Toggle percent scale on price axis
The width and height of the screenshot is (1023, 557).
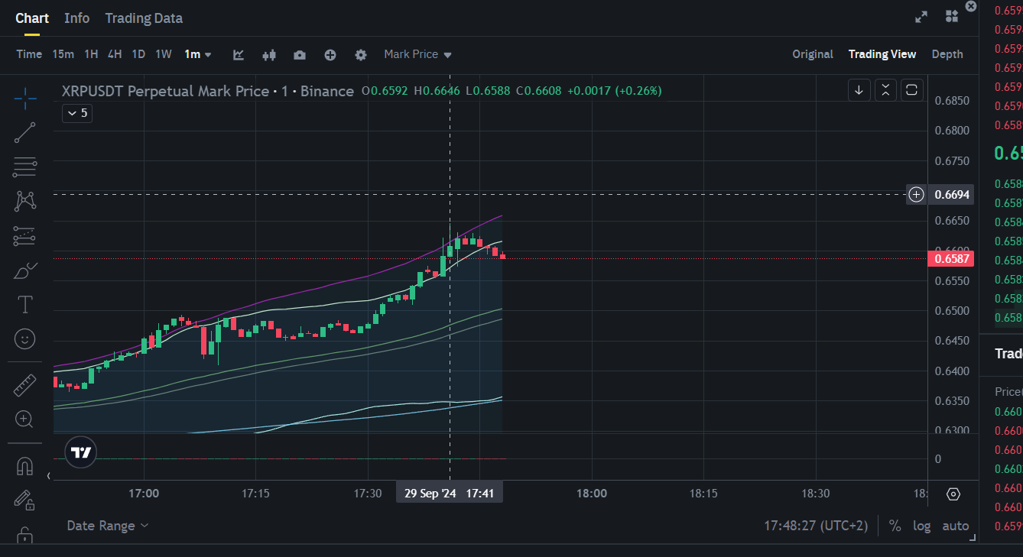[x=895, y=526]
